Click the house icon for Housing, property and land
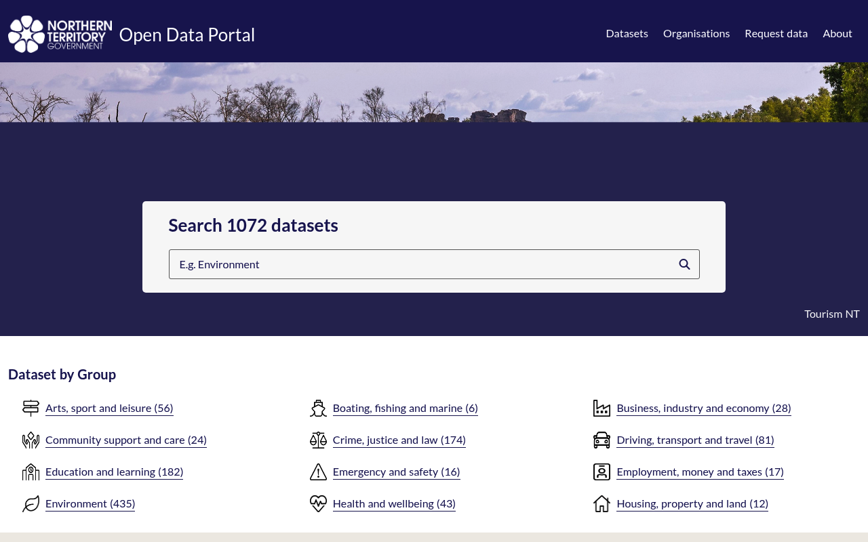 (601, 503)
